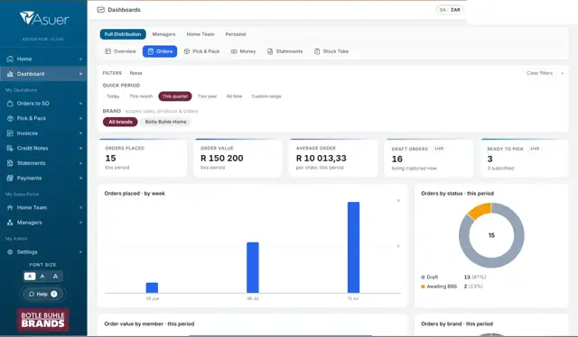Switch to the Personal dashboard tab
The image size is (578, 337).
click(236, 34)
